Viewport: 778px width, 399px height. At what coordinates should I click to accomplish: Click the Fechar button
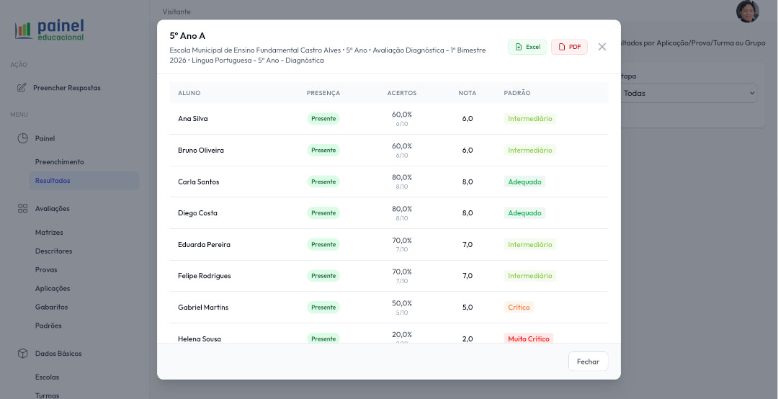click(x=588, y=362)
